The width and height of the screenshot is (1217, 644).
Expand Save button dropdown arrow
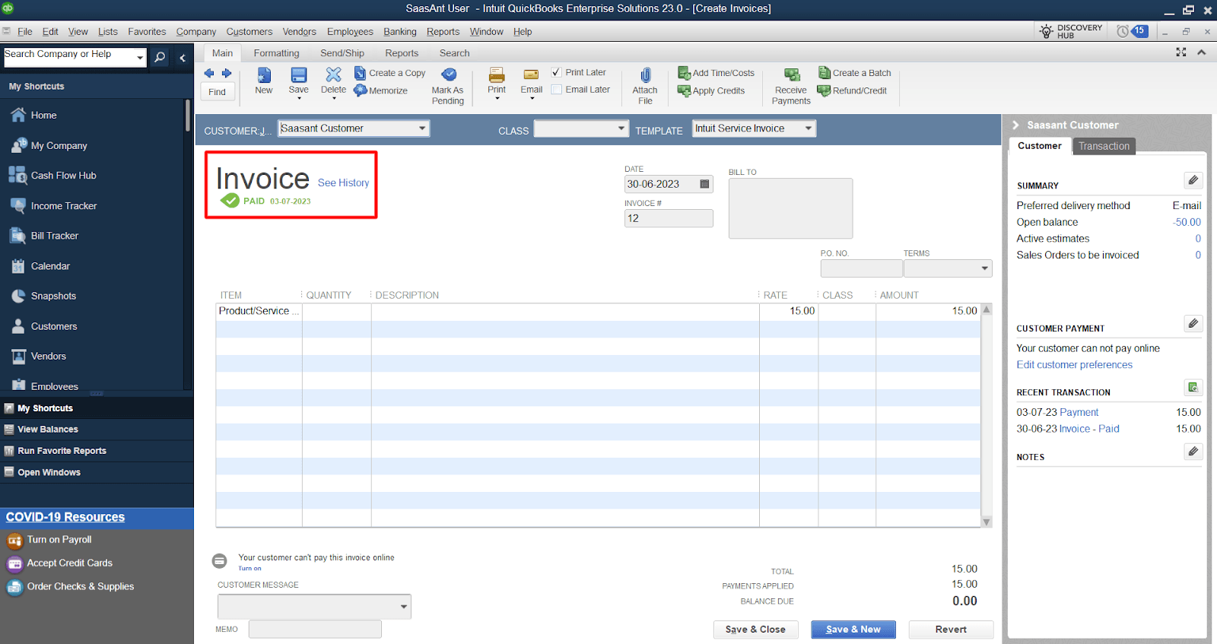(x=299, y=98)
